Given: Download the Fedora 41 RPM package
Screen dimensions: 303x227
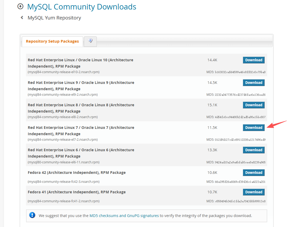Looking at the screenshot, I should 254,192.
